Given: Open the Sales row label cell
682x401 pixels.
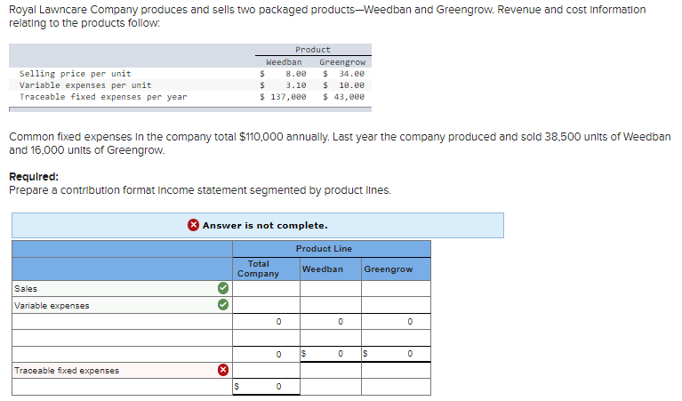Looking at the screenshot, I should (x=122, y=288).
